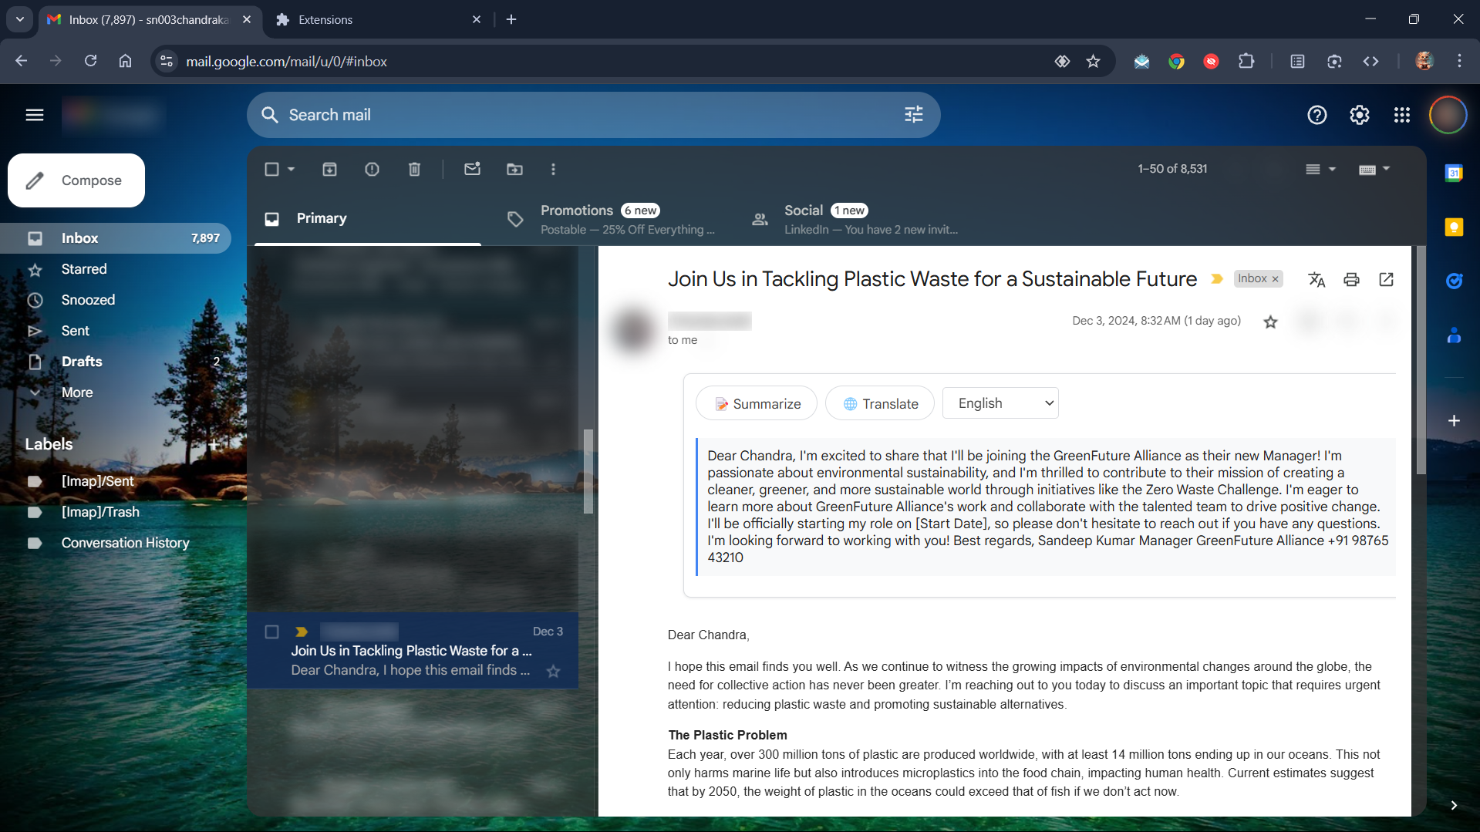Reload the Gmail page
Viewport: 1480px width, 832px height.
coord(90,61)
